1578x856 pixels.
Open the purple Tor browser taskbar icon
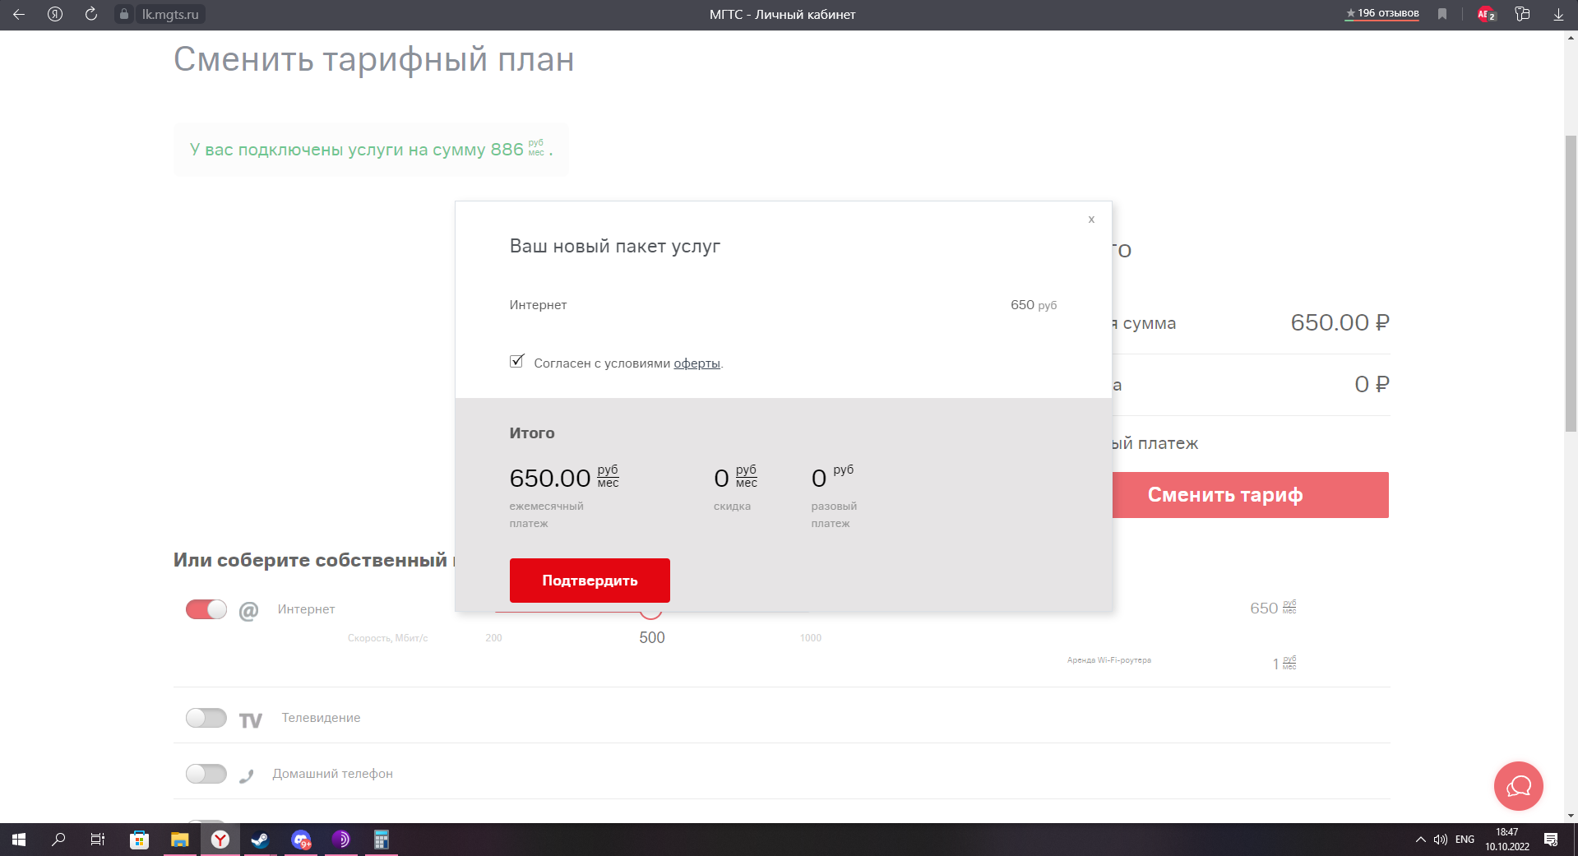[x=340, y=840]
